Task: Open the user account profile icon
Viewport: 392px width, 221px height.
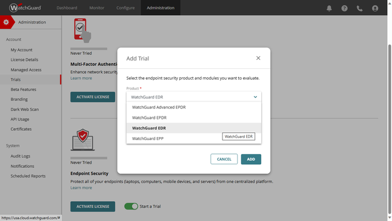Action: (x=375, y=8)
